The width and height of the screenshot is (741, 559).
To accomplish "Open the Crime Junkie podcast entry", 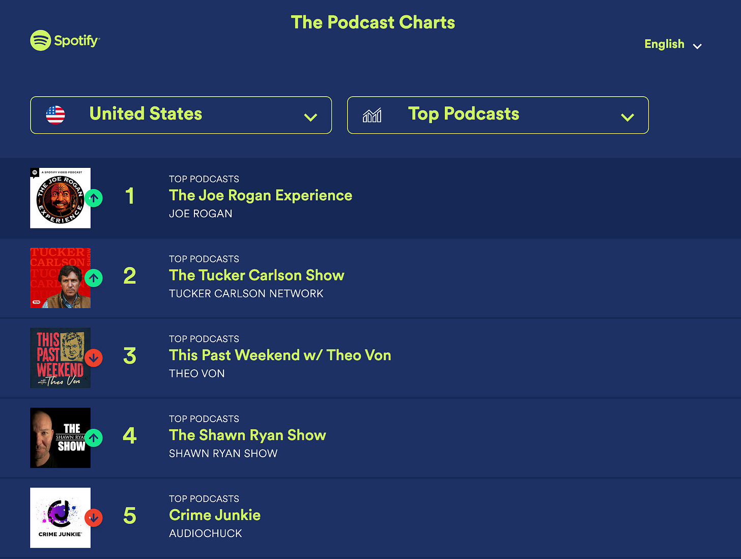I will coord(215,515).
